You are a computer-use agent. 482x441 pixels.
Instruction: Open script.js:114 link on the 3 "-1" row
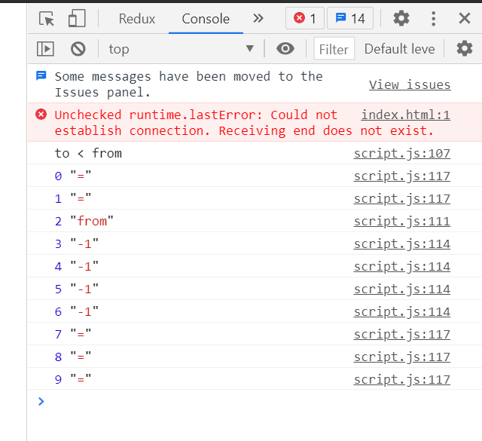401,243
